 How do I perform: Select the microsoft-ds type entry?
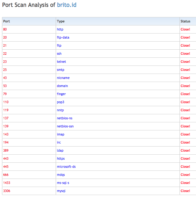click(66, 167)
